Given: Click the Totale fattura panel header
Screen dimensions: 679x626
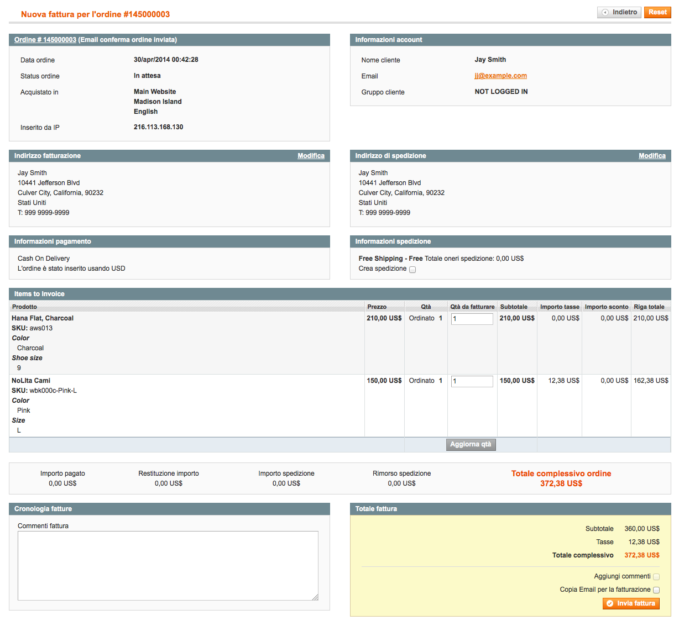Looking at the screenshot, I should 376,509.
